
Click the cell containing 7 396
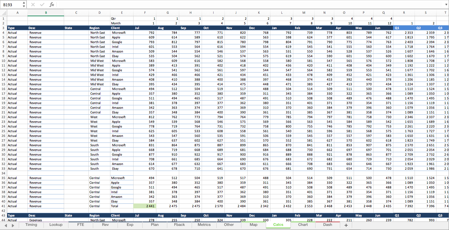tap(426, 206)
